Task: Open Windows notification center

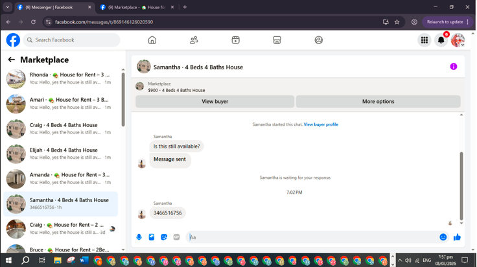Action: (x=465, y=261)
